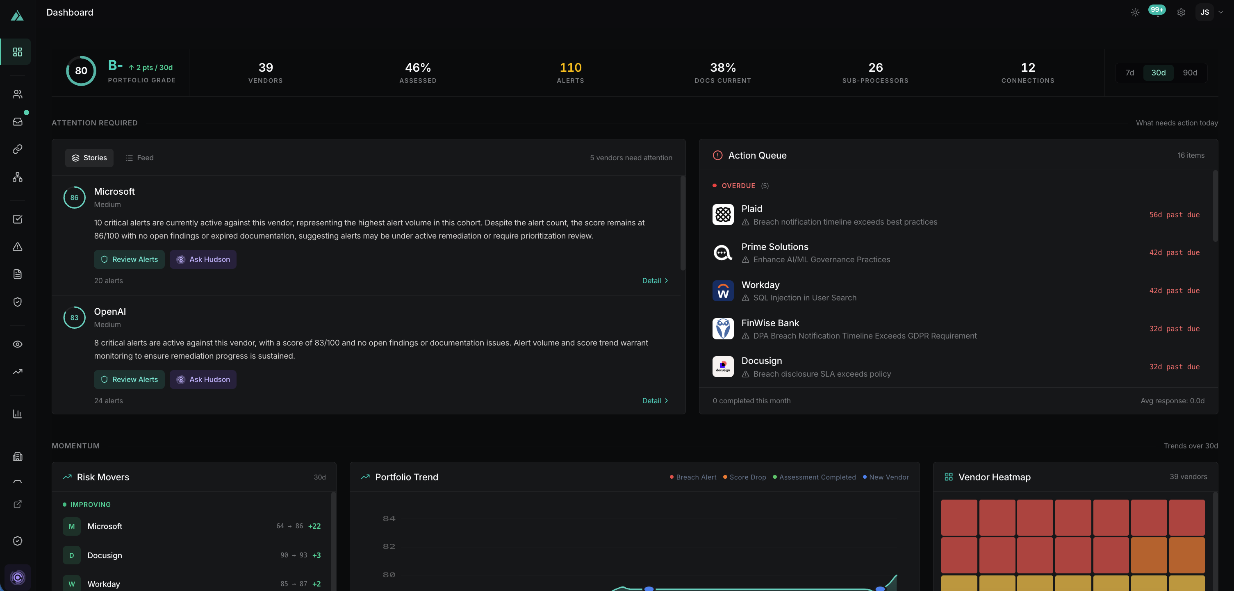This screenshot has width=1234, height=591.
Task: Open the Detail link for Microsoft
Action: click(x=655, y=281)
